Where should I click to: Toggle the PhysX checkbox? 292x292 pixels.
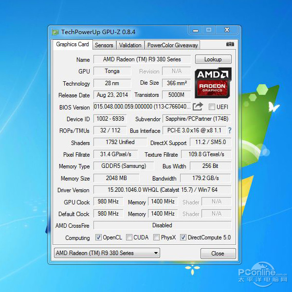[x=156, y=237]
